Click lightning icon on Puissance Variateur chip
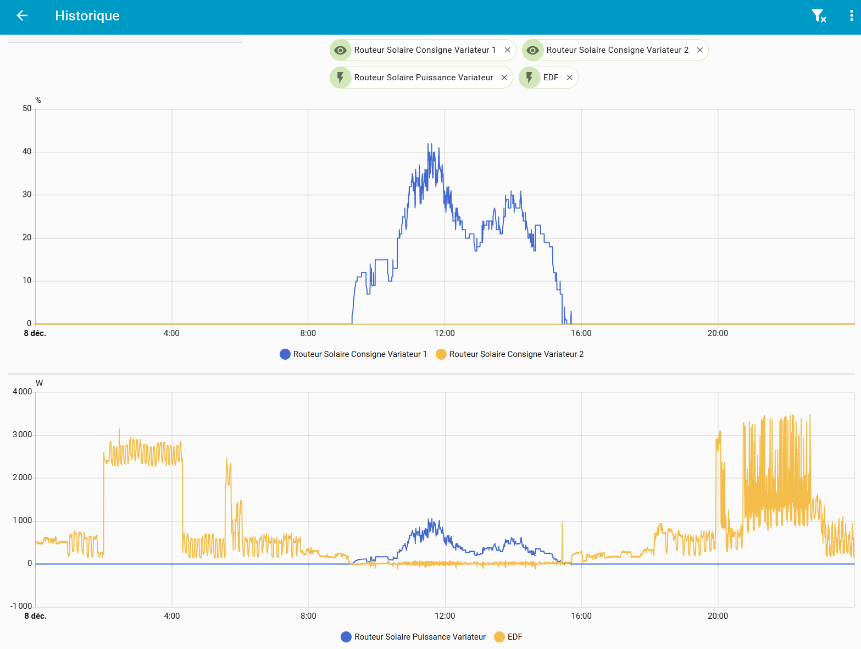This screenshot has height=649, width=861. 341,78
